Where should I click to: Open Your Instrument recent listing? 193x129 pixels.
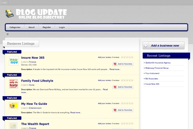coord(152,73)
